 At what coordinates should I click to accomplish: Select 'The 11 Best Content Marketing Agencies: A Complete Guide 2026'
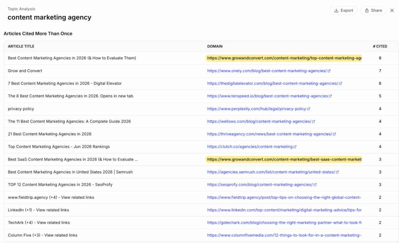click(69, 121)
